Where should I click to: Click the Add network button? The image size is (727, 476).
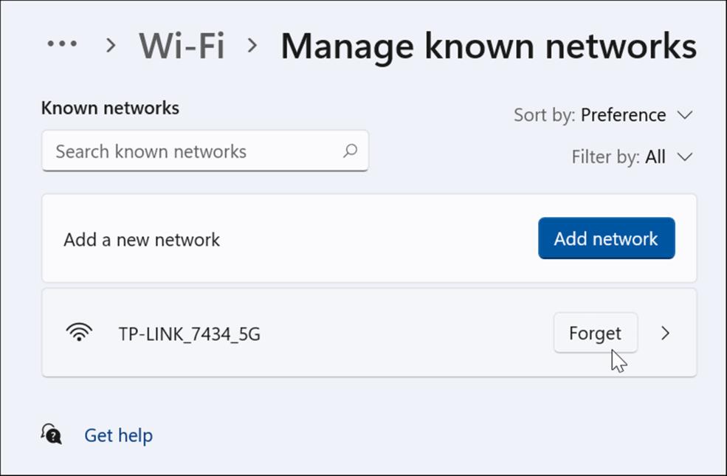(x=606, y=238)
